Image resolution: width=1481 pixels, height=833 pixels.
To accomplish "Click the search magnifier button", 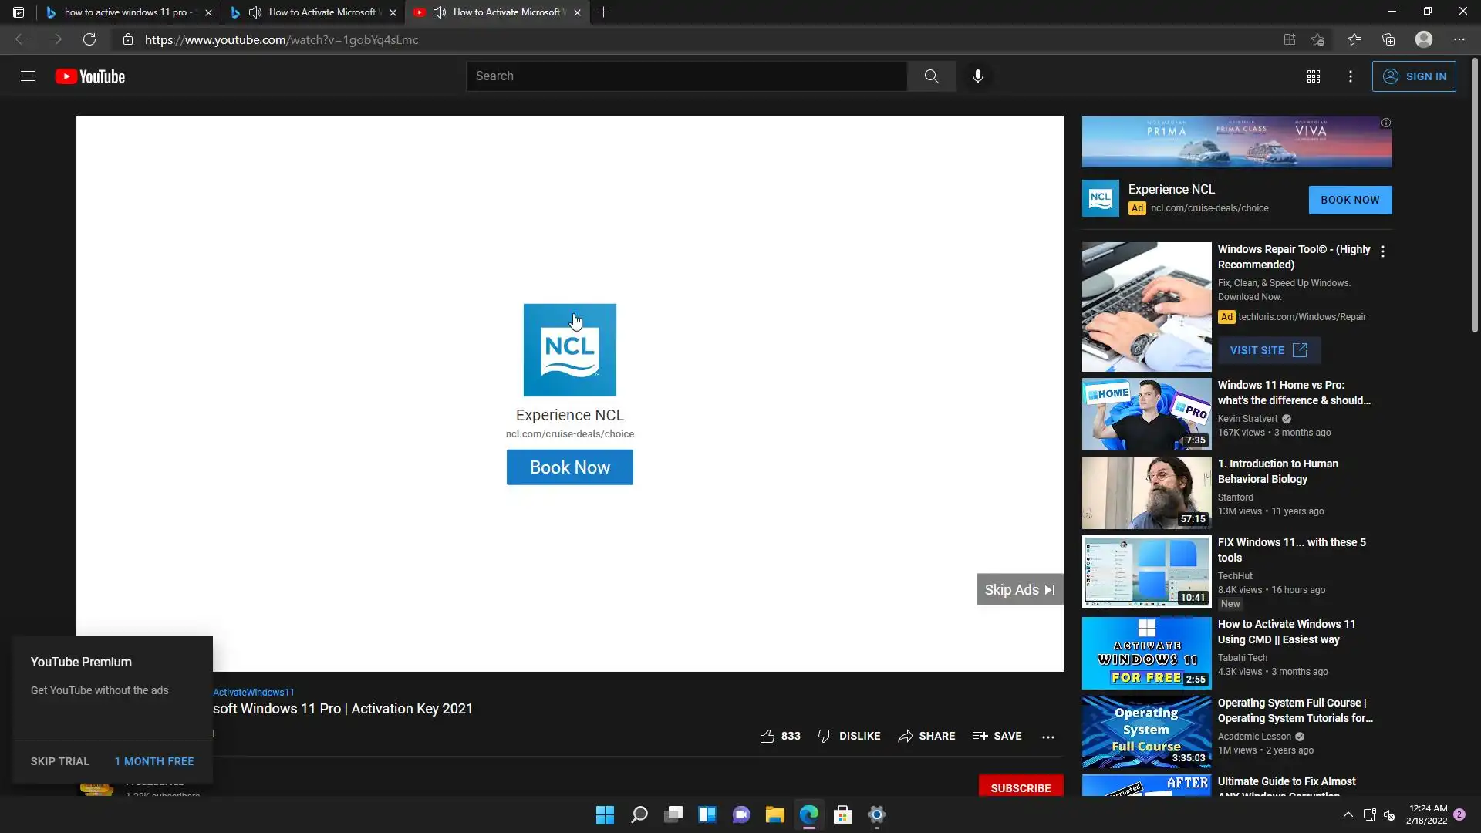I will pyautogui.click(x=931, y=76).
